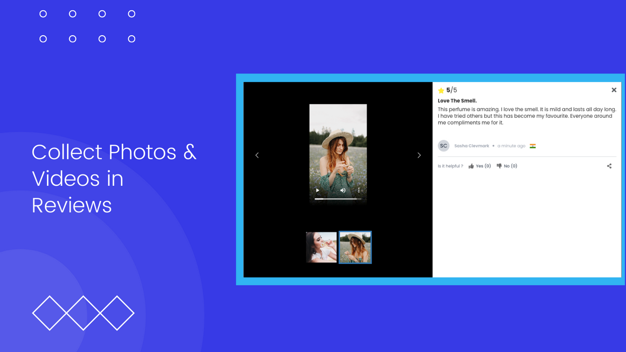Click reviewer name Sasha Clevmark
Viewport: 626px width, 352px height.
coord(471,146)
